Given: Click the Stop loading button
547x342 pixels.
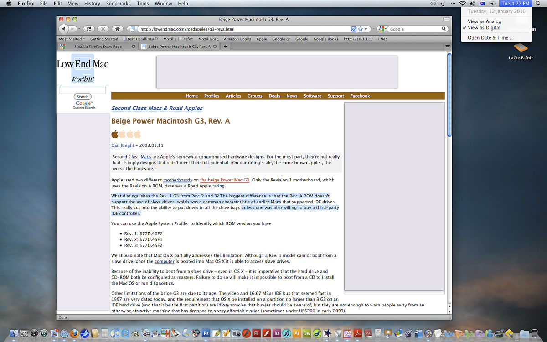Looking at the screenshot, I should tap(103, 29).
